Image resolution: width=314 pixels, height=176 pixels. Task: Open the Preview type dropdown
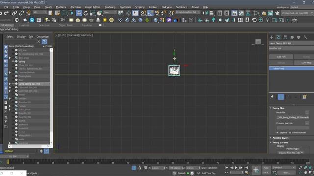tap(290, 153)
